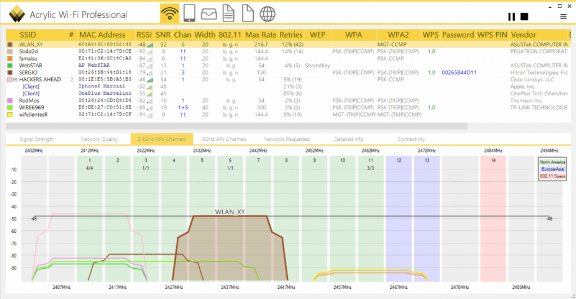Click the AP WebSTAR MAC label

click(94, 65)
